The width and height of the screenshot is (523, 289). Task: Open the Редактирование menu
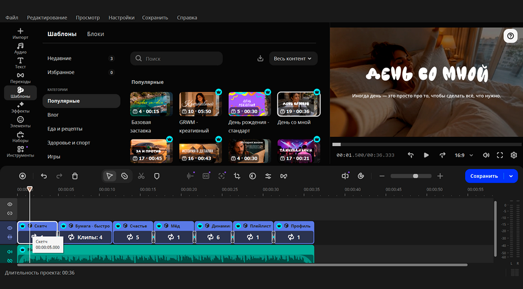pyautogui.click(x=47, y=17)
